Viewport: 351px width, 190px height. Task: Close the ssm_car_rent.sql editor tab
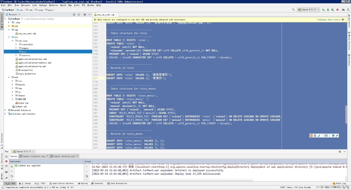pos(117,15)
